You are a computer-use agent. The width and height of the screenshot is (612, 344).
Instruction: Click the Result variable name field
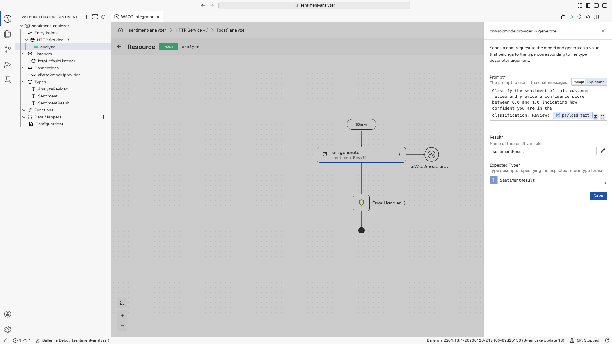click(543, 151)
